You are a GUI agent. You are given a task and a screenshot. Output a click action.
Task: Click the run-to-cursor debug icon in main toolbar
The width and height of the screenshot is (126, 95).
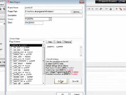[x=101, y=9]
